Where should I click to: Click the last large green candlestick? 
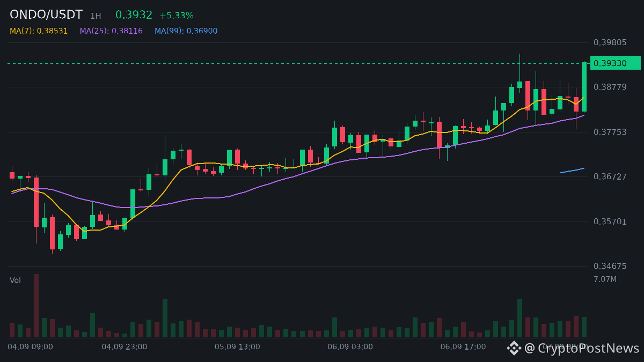(x=584, y=87)
